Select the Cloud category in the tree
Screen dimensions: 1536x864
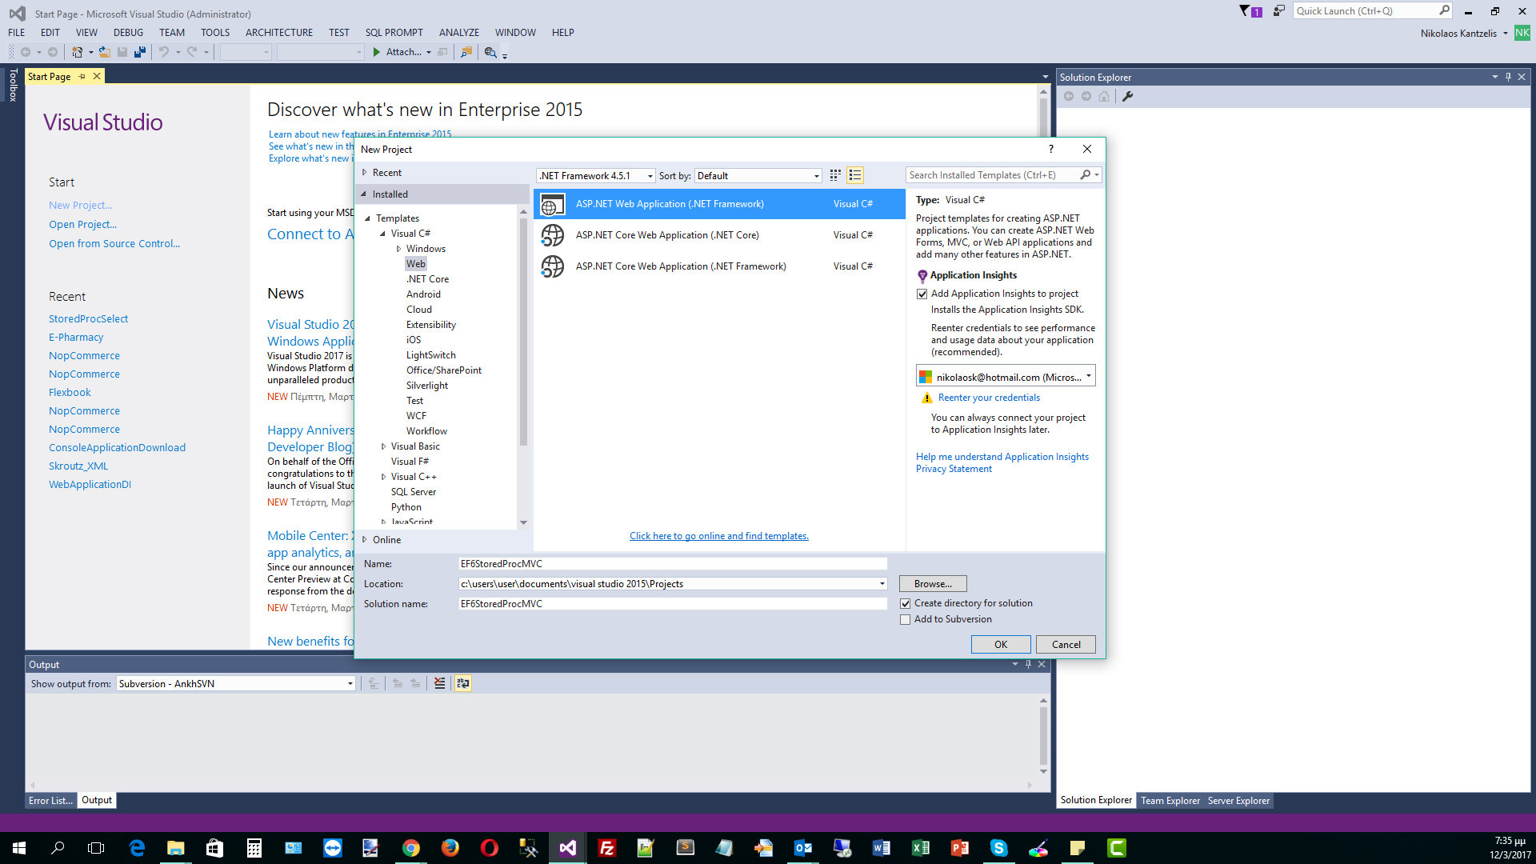(x=418, y=310)
